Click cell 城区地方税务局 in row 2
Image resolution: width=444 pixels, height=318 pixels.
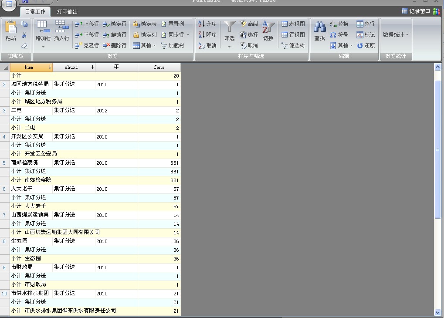tap(31, 85)
